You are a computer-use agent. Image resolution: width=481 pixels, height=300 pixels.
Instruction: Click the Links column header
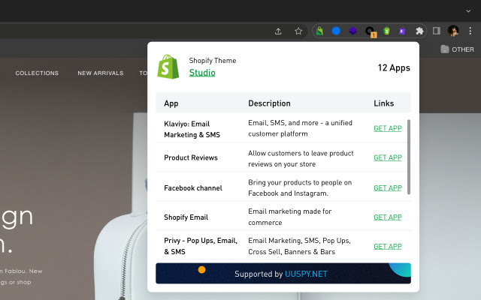pos(383,103)
